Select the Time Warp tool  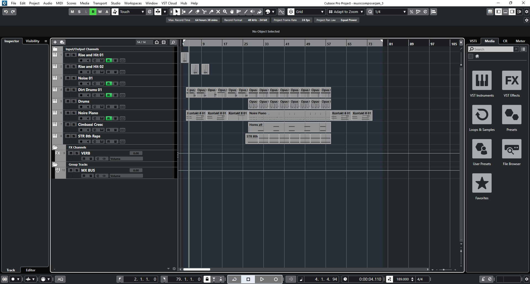pyautogui.click(x=239, y=12)
